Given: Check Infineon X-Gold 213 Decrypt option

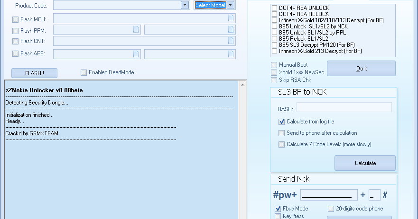Looking at the screenshot, I should click(274, 51).
